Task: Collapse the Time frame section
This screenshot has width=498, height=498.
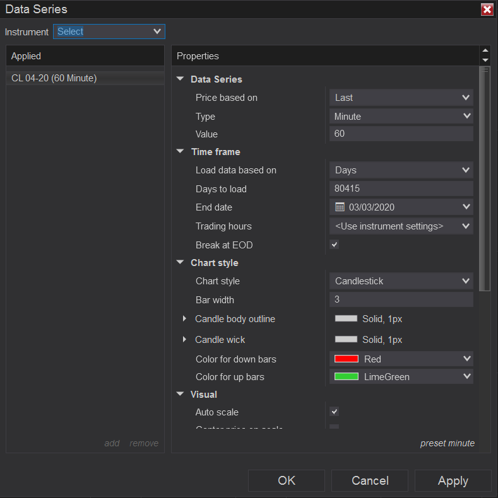Action: tap(181, 152)
